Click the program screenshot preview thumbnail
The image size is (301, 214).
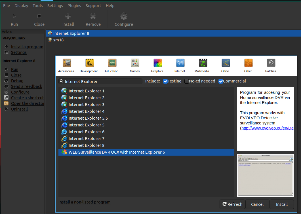point(265,175)
